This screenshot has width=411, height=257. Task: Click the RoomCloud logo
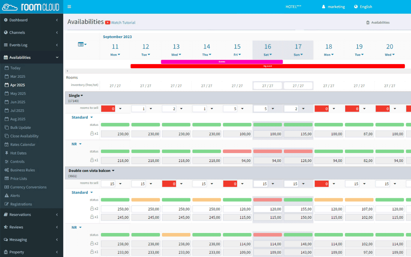tap(31, 7)
